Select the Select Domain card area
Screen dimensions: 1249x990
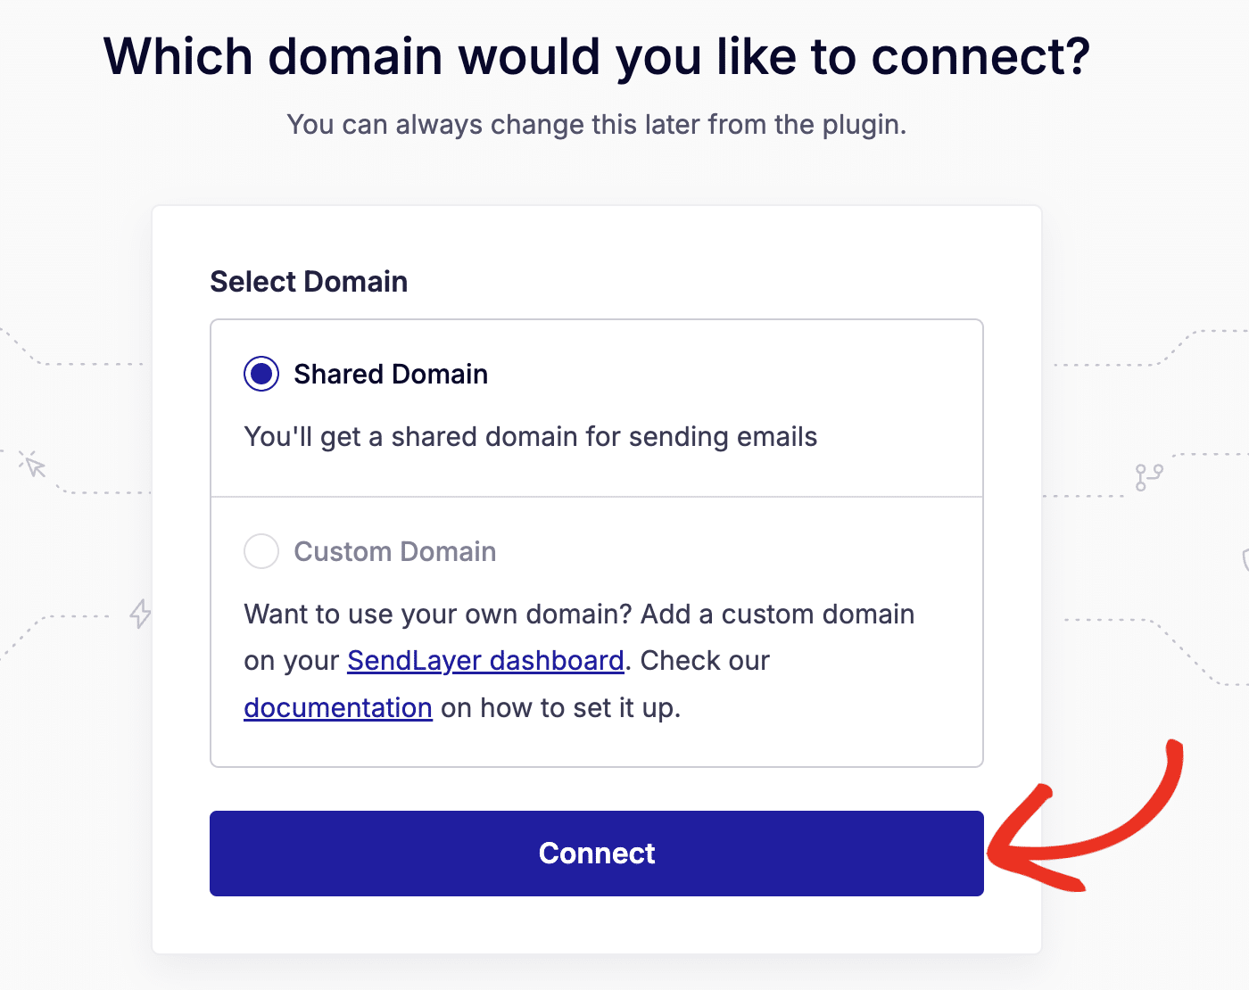click(x=308, y=281)
